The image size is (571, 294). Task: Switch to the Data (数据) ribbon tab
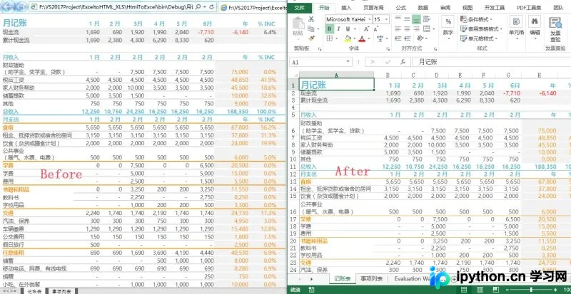pos(423,8)
